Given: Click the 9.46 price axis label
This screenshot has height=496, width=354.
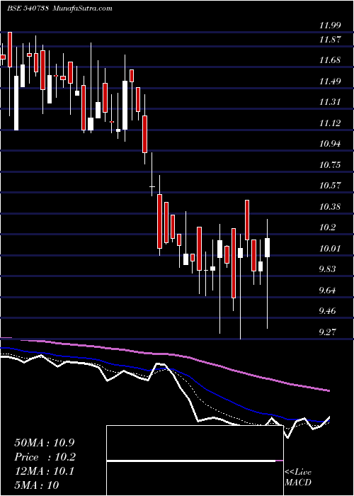Looking at the screenshot, I should pyautogui.click(x=328, y=310).
